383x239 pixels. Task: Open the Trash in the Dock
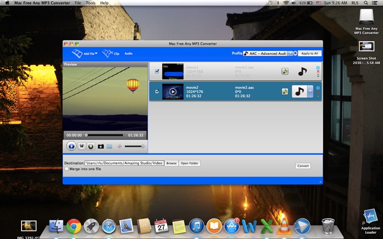tap(328, 226)
